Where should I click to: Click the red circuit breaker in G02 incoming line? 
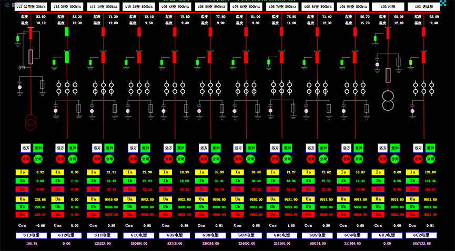[x=424, y=57]
